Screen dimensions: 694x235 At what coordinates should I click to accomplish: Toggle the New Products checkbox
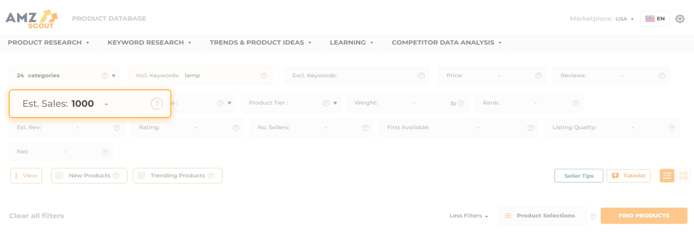point(59,175)
